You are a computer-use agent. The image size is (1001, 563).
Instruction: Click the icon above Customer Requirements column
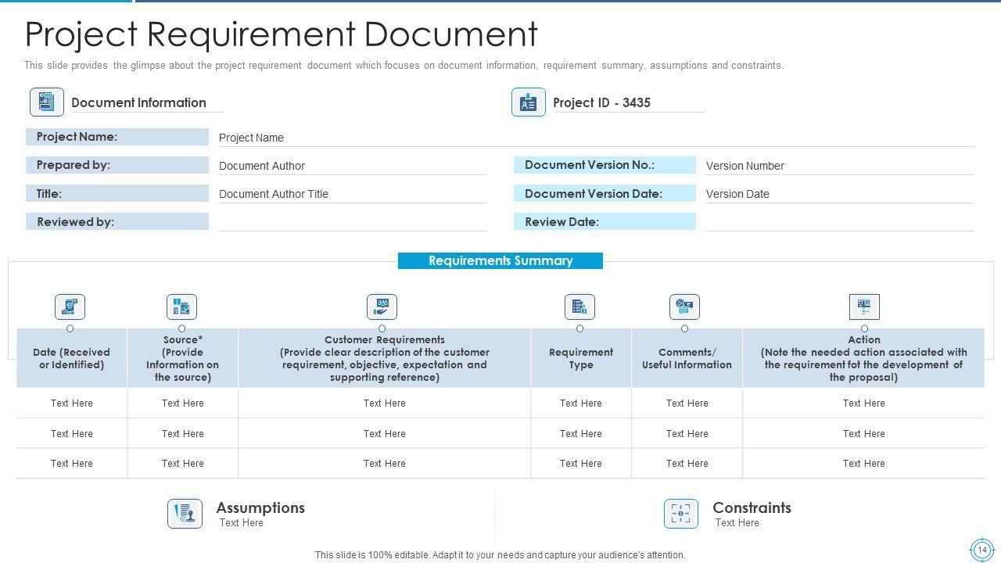(382, 307)
